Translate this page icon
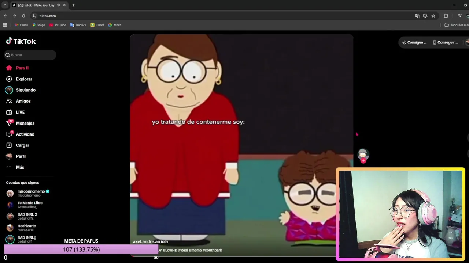 pyautogui.click(x=417, y=16)
